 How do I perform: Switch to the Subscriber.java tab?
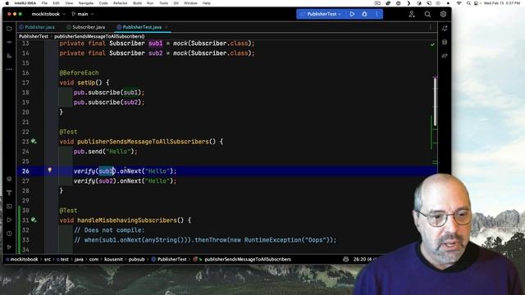85,27
